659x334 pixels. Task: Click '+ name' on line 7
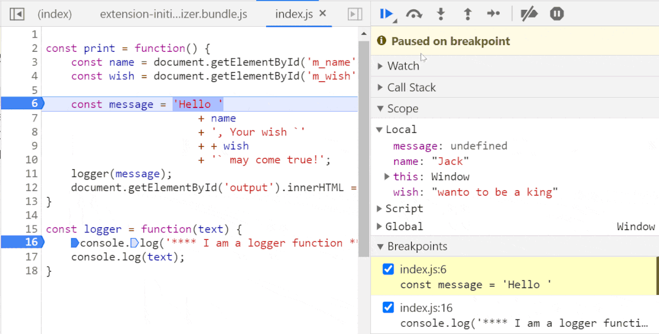pos(217,118)
